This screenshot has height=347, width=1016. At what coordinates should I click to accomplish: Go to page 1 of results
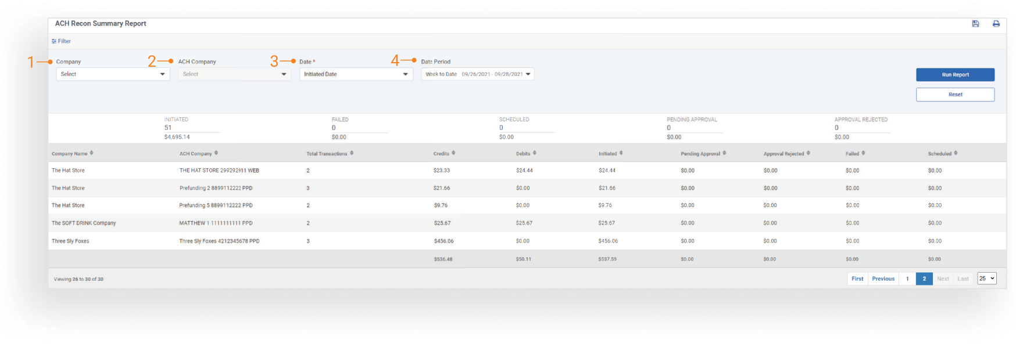[907, 279]
